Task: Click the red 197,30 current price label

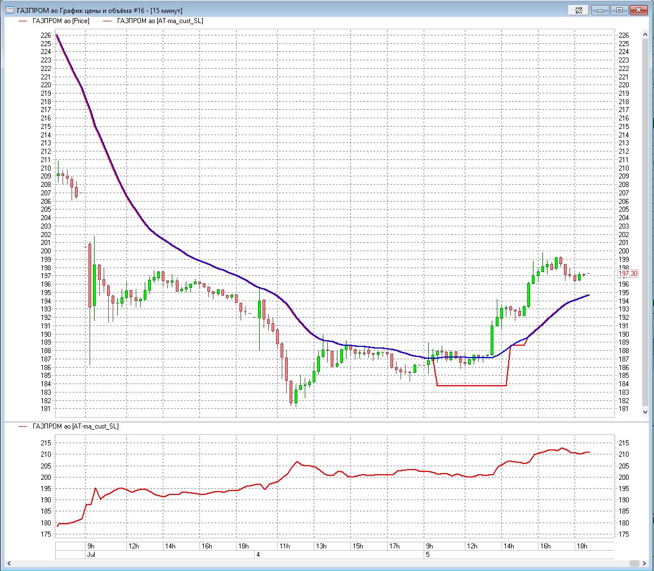Action: click(x=628, y=274)
